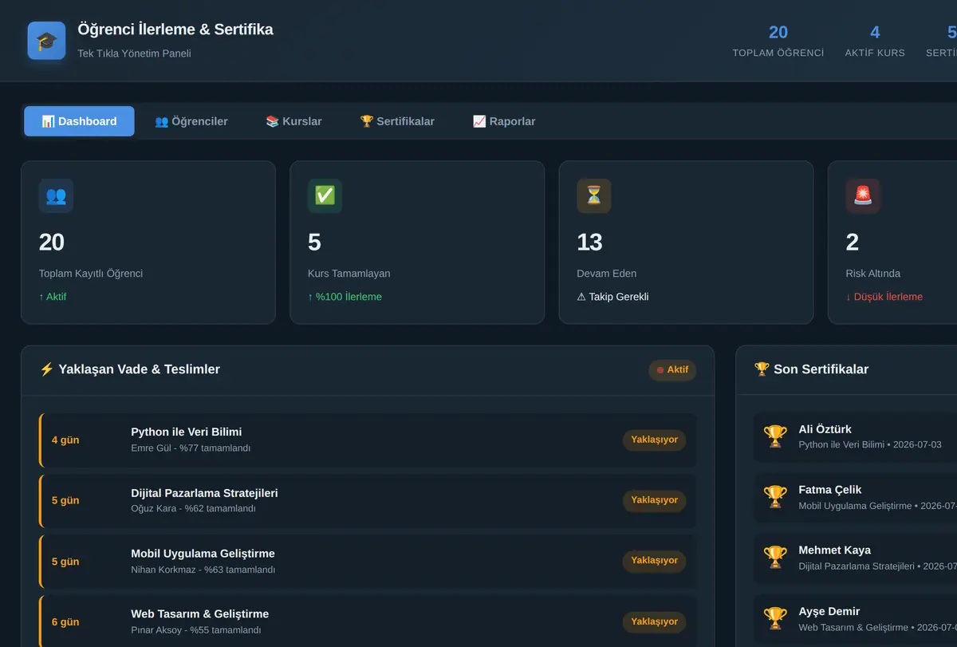Switch to the Öğrenciler tab
Image resolution: width=957 pixels, height=647 pixels.
click(x=191, y=121)
